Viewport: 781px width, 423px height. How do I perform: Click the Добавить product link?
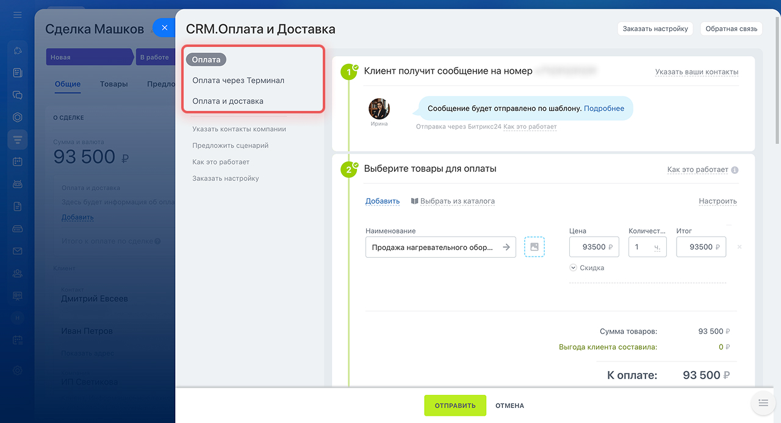[383, 201]
